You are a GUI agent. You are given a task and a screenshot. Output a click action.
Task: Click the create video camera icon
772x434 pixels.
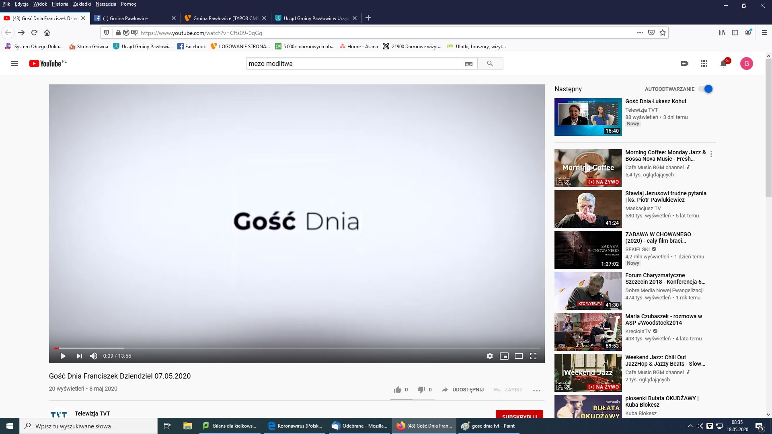[684, 63]
